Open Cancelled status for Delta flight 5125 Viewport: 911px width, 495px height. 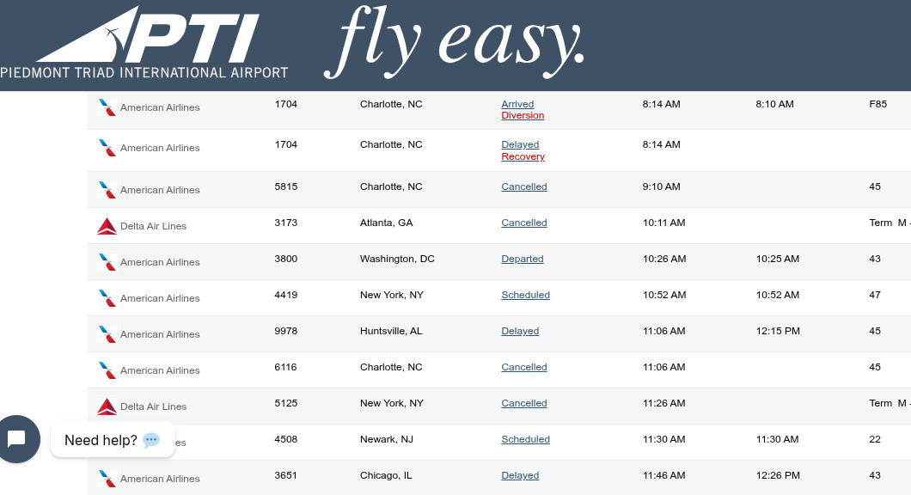pos(524,403)
